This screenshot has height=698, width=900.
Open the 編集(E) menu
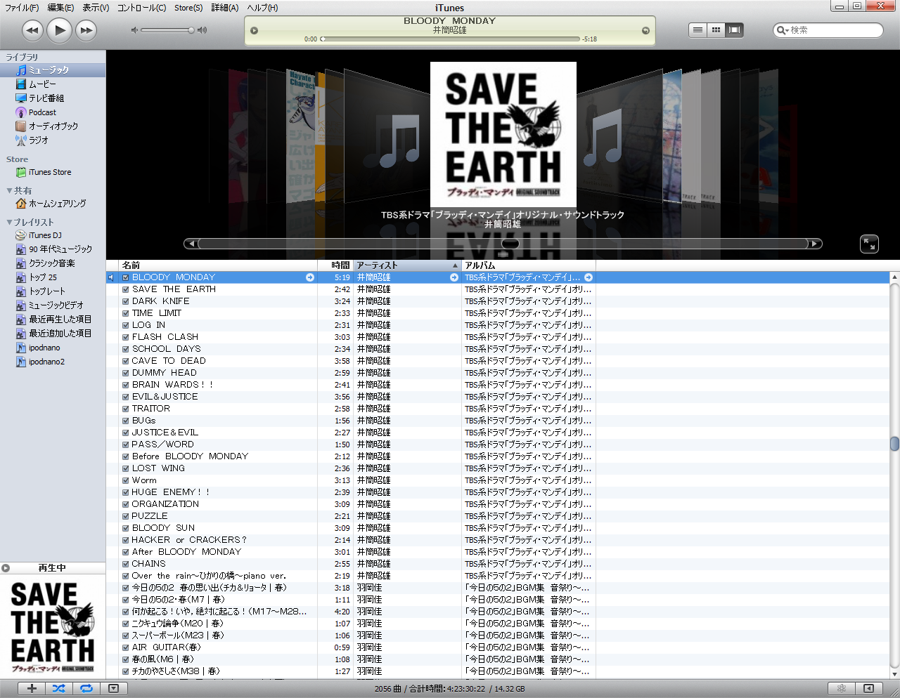[x=60, y=8]
